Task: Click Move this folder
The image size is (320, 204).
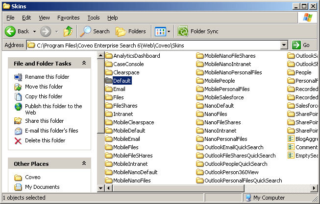Action: [44, 87]
